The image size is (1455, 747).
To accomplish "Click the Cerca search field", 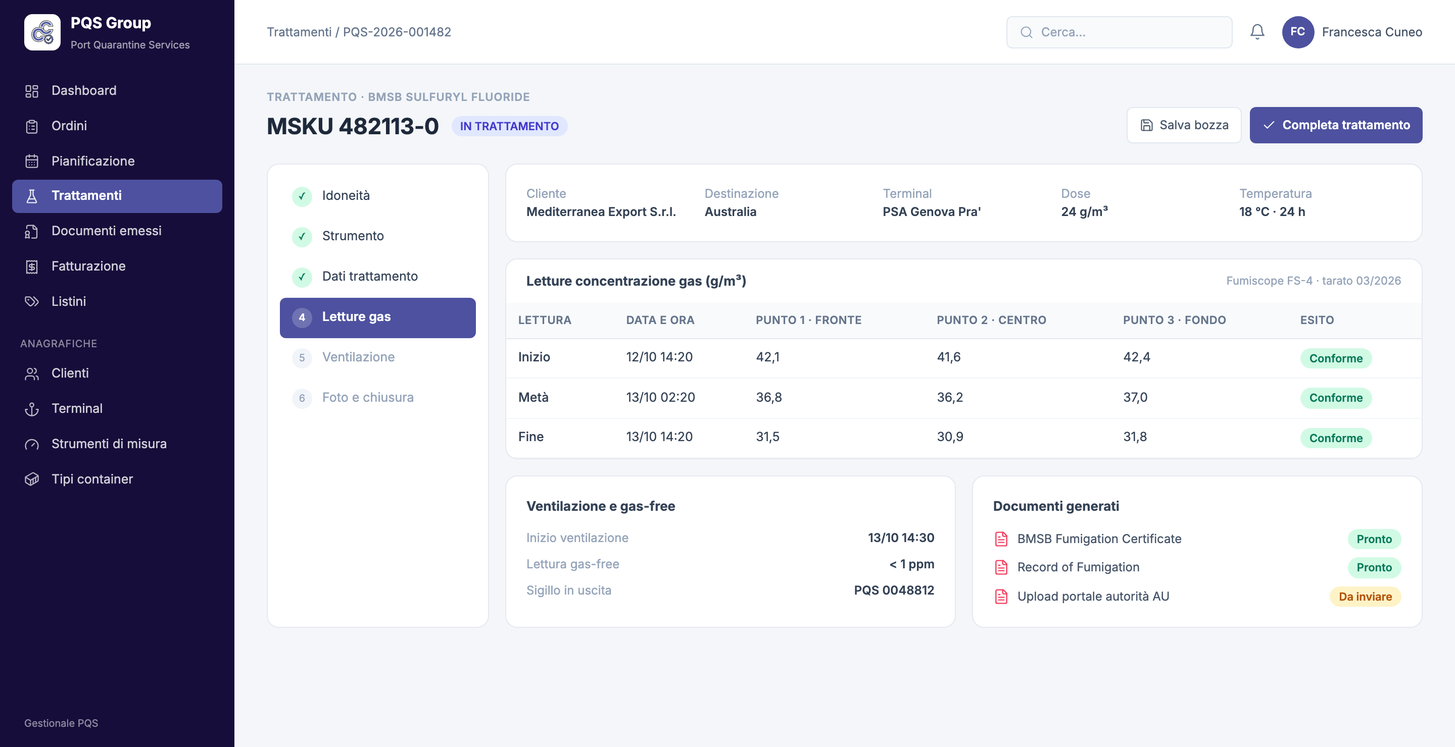I will (1119, 32).
